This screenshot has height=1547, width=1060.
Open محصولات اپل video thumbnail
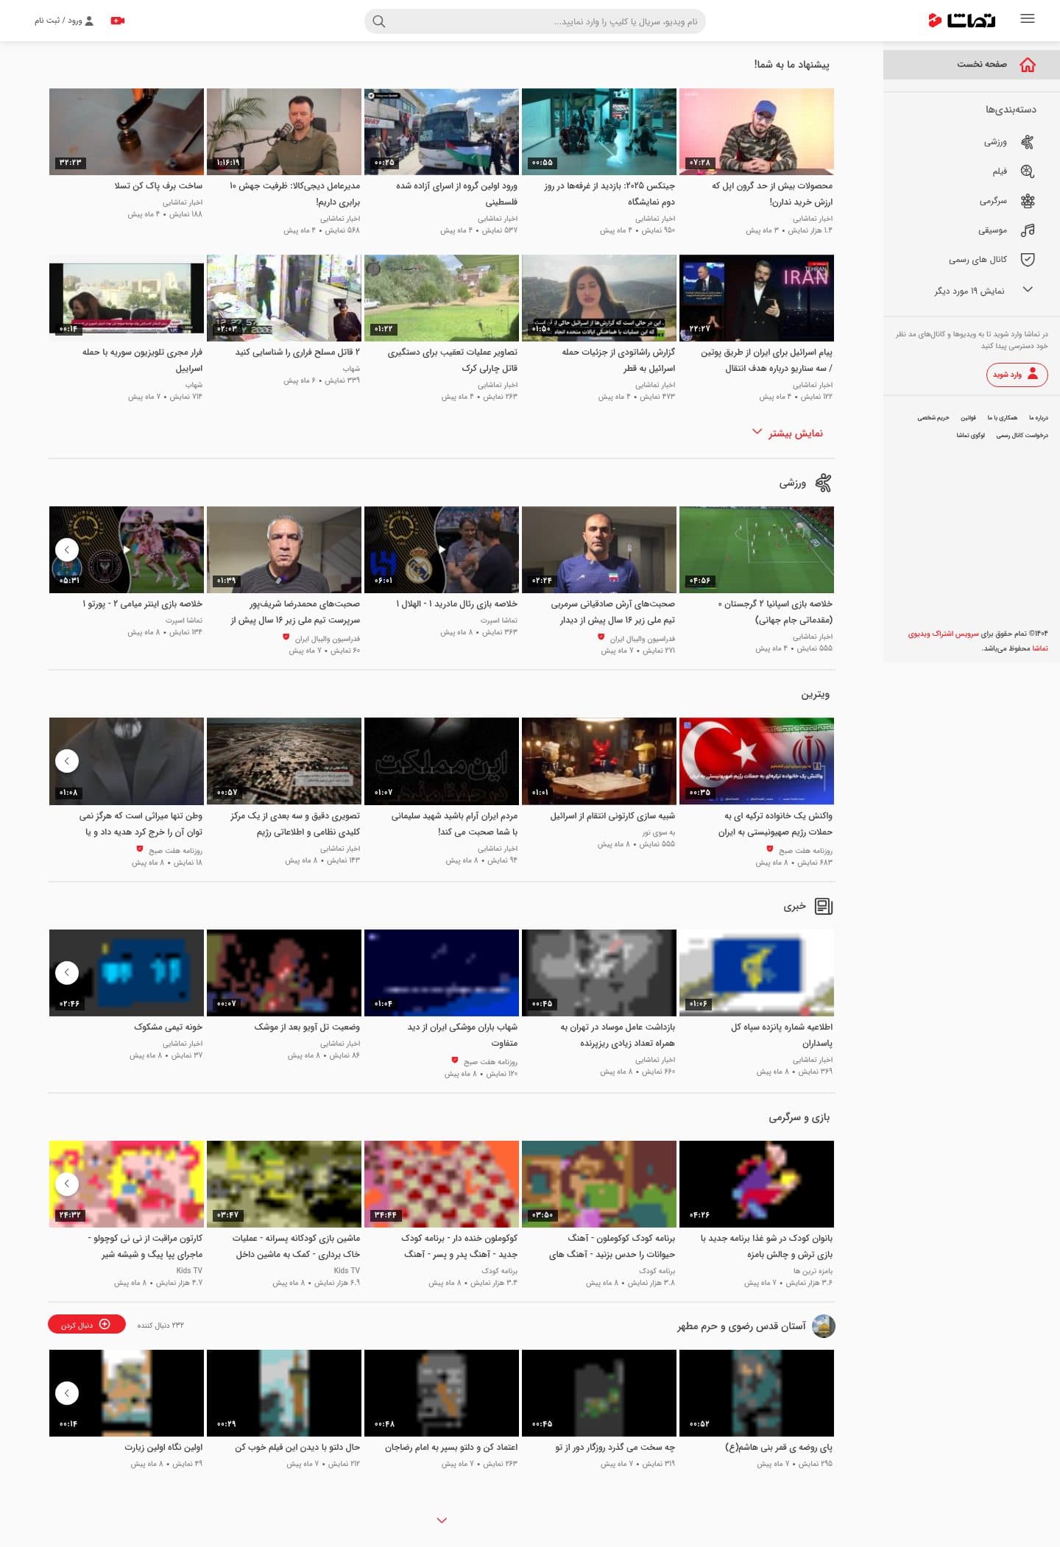pos(757,132)
